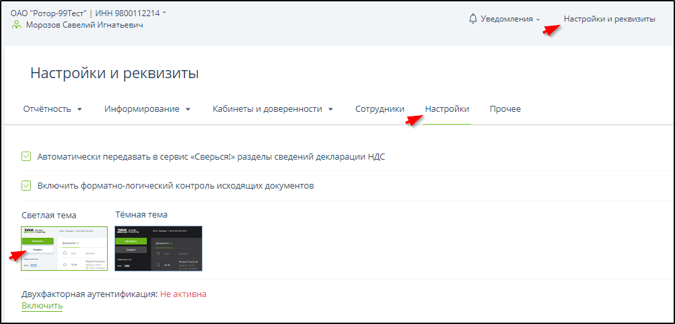Click the Светлая тема label
The height and width of the screenshot is (324, 675).
point(49,215)
